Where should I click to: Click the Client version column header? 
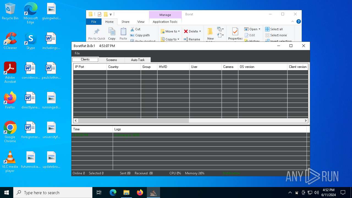[298, 67]
